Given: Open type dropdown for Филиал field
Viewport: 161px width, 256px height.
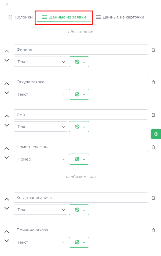Looking at the screenshot, I should coord(41,62).
